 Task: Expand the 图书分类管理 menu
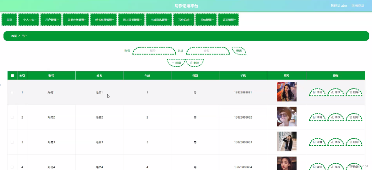(x=76, y=20)
